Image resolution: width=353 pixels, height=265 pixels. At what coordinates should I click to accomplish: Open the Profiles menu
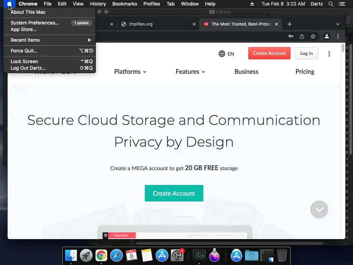tap(152, 4)
